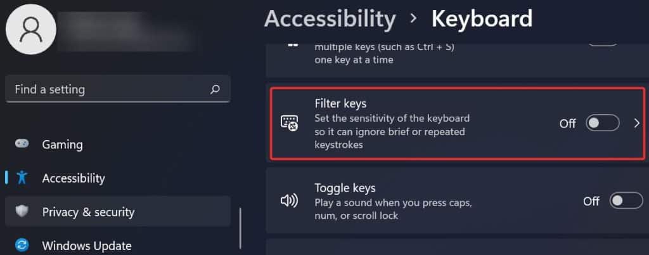Image resolution: width=649 pixels, height=255 pixels.
Task: Click the Filter keys title text
Action: coord(340,103)
